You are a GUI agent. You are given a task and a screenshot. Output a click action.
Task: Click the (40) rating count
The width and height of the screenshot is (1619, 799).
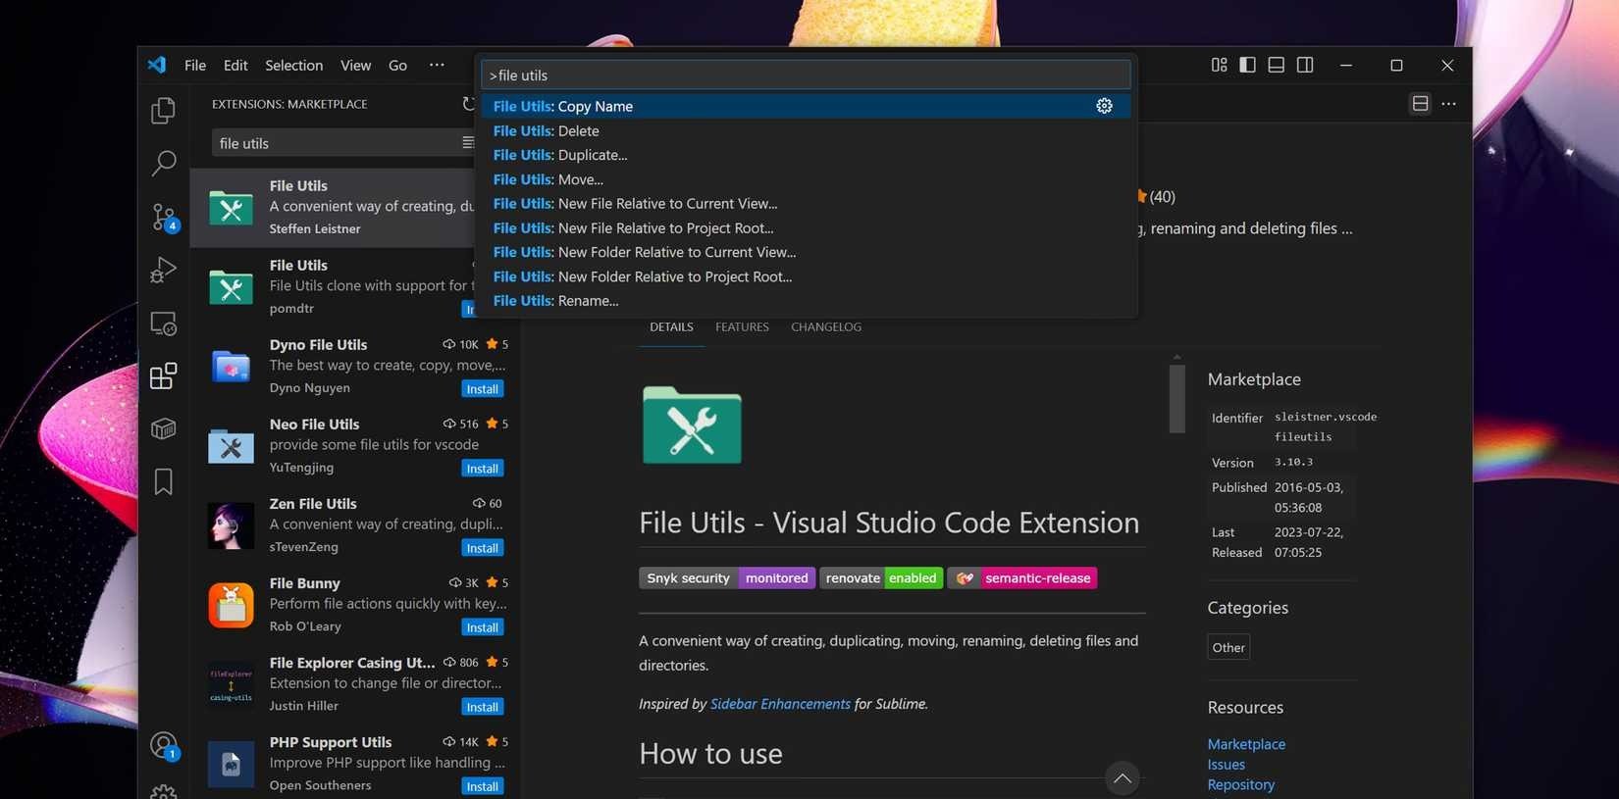pyautogui.click(x=1162, y=197)
